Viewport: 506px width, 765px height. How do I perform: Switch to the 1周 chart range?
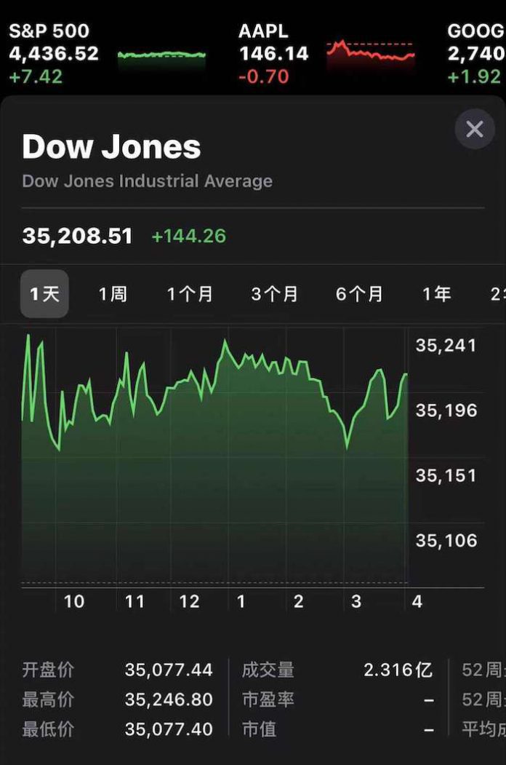(113, 294)
